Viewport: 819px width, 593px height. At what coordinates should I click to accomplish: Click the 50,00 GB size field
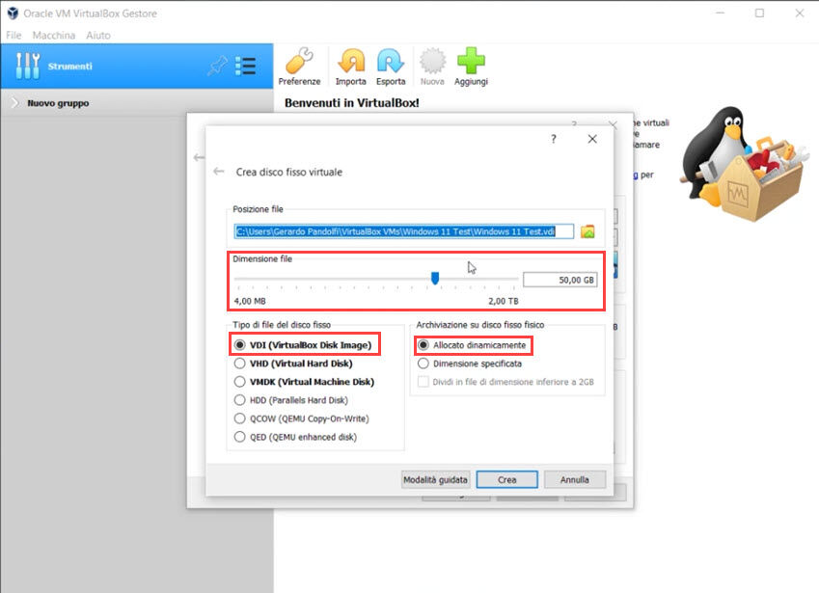click(560, 280)
